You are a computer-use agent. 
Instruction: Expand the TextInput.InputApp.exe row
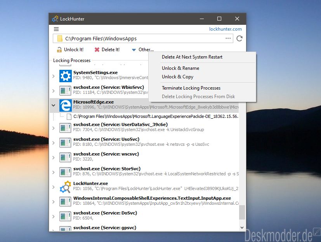(54, 202)
